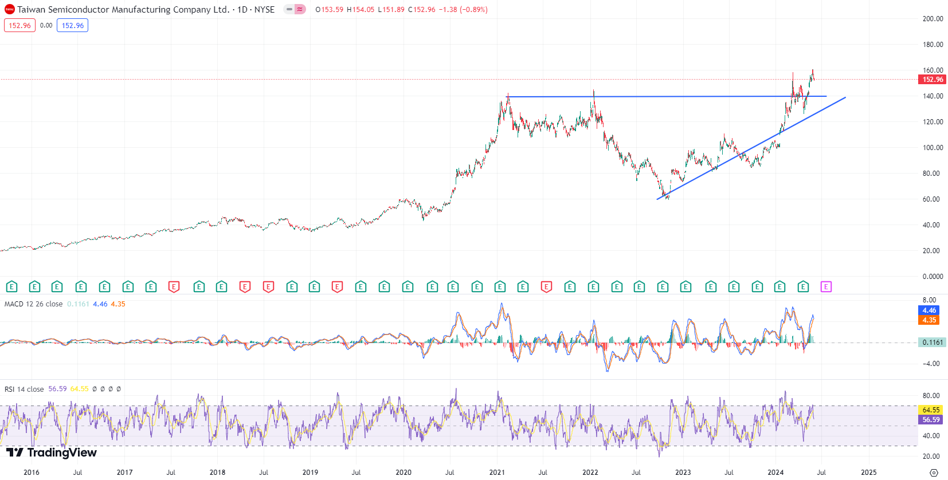948x480 pixels.
Task: Click the red TSMC logo icon
Action: [9, 9]
